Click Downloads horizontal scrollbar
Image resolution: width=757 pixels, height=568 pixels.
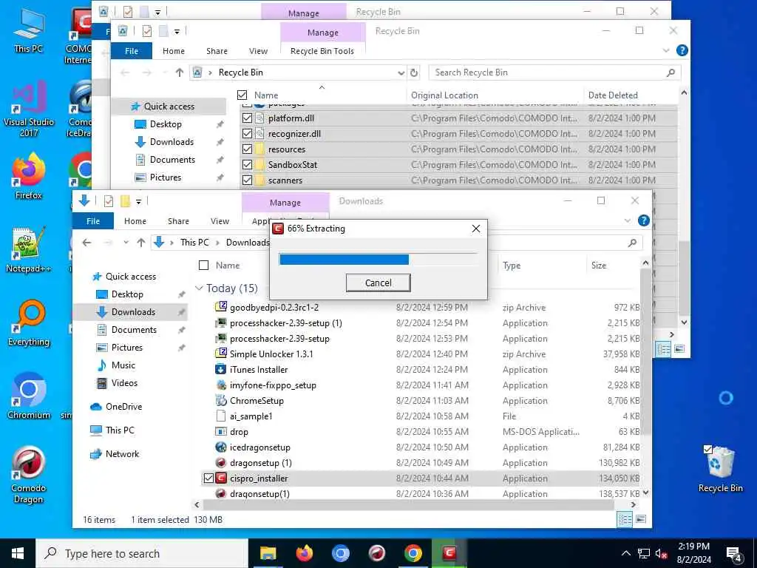[408, 504]
